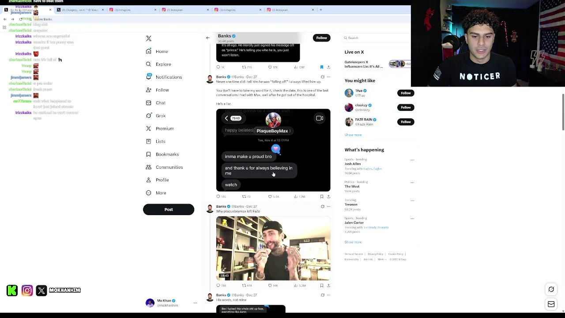Click the page vertical scrollbar thumb
The image size is (565, 318).
[x=563, y=112]
